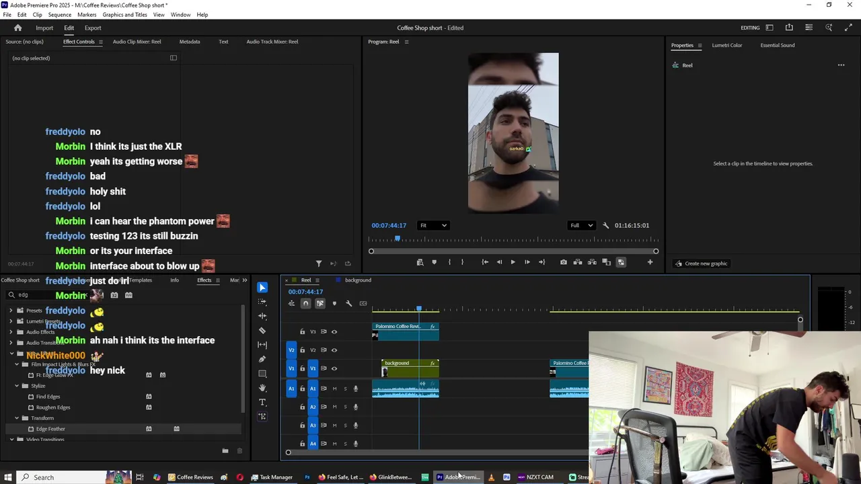The width and height of the screenshot is (861, 484).
Task: Mute audio track A1
Action: click(x=334, y=389)
